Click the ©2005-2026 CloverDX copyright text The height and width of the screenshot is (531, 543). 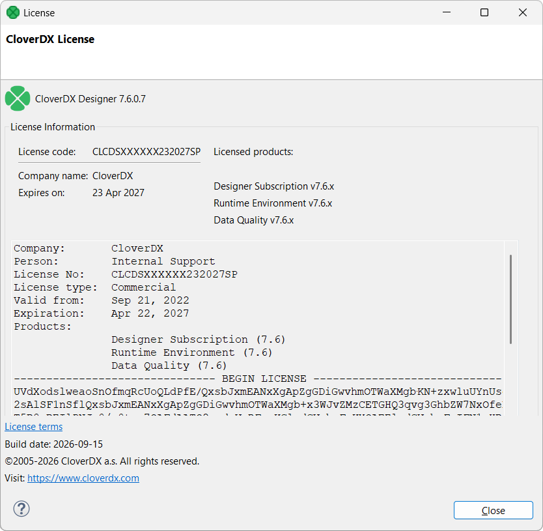tap(102, 461)
